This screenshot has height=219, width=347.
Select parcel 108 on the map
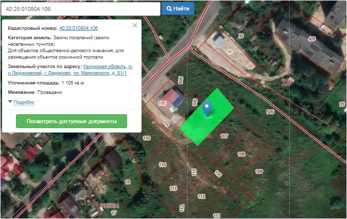(x=241, y=154)
